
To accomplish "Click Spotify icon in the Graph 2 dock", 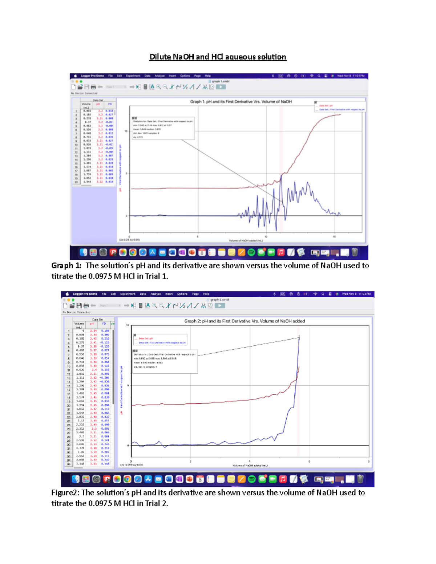I will point(251,479).
